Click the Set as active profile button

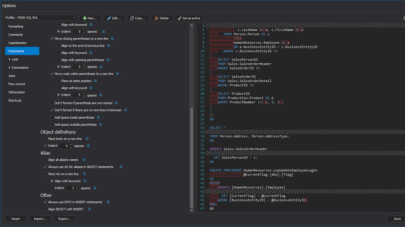tap(189, 18)
